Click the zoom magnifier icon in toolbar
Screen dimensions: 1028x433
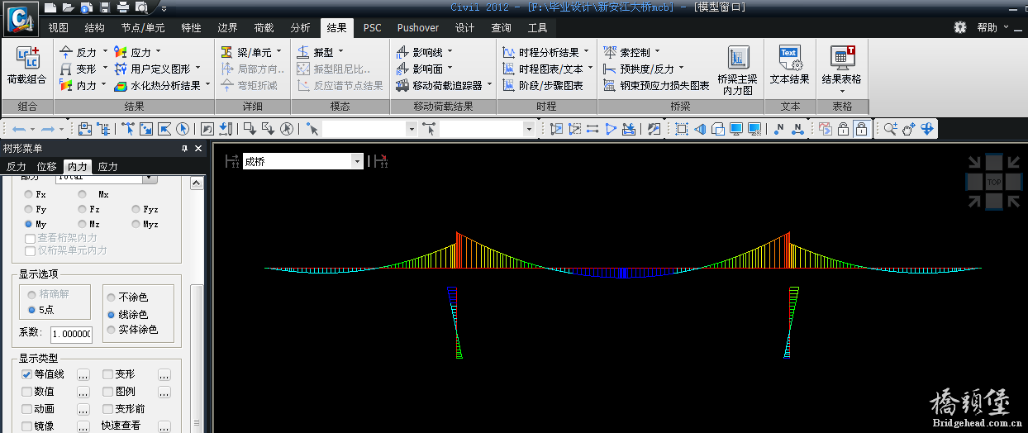point(890,129)
